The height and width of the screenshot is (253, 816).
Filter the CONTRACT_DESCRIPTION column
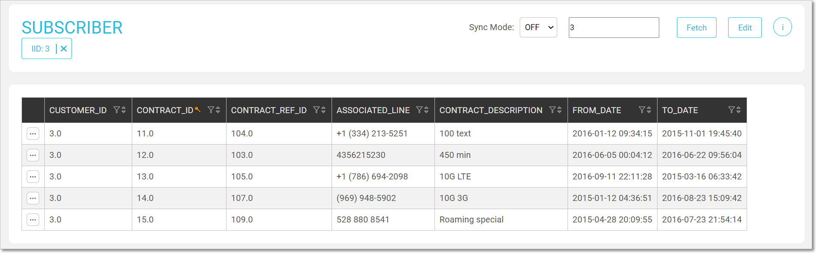pos(552,110)
